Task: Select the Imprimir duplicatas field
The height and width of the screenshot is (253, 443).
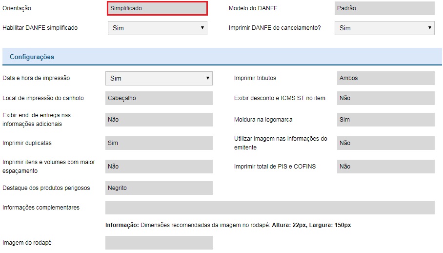Action: pos(159,143)
